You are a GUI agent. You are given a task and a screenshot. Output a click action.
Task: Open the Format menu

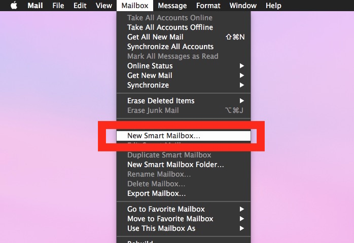208,6
